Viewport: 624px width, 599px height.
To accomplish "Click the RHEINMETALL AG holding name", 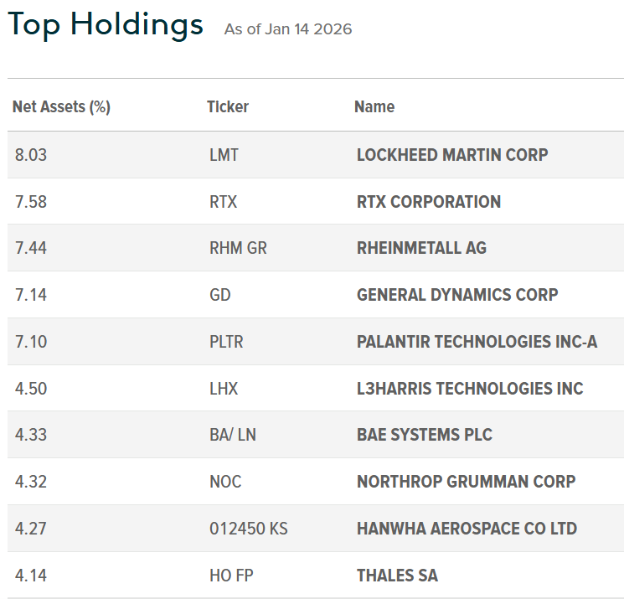I will tap(421, 248).
